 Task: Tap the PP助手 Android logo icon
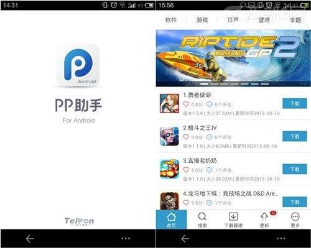(78, 65)
